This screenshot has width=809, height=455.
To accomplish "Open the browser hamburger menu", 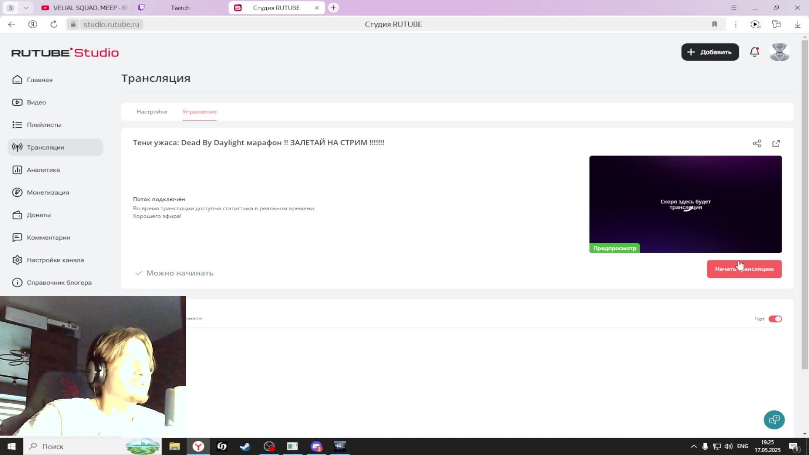I will coord(734,8).
